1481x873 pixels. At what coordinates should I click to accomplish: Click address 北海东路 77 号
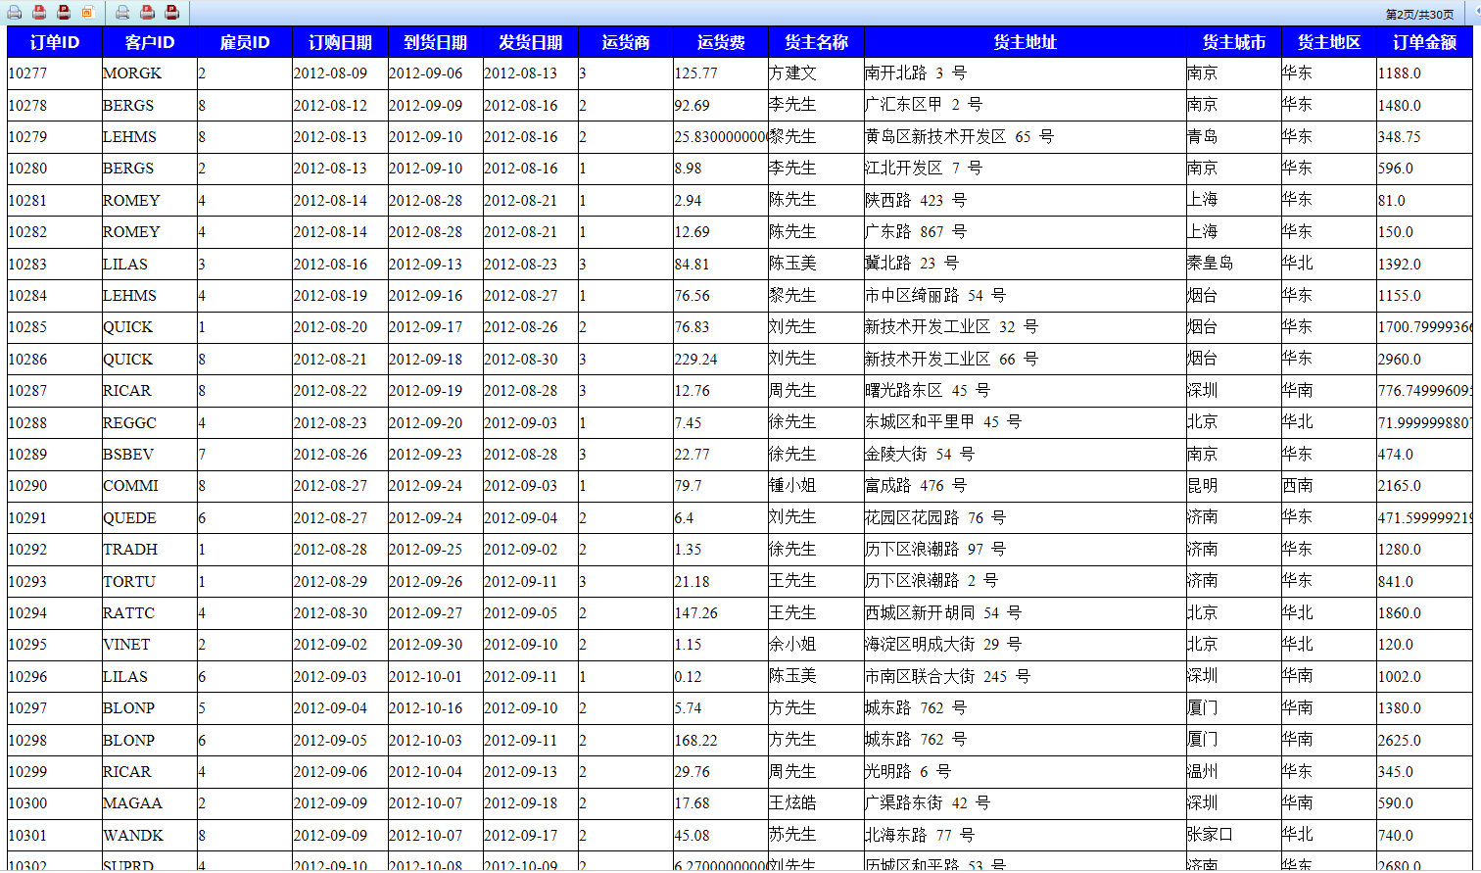coord(920,836)
